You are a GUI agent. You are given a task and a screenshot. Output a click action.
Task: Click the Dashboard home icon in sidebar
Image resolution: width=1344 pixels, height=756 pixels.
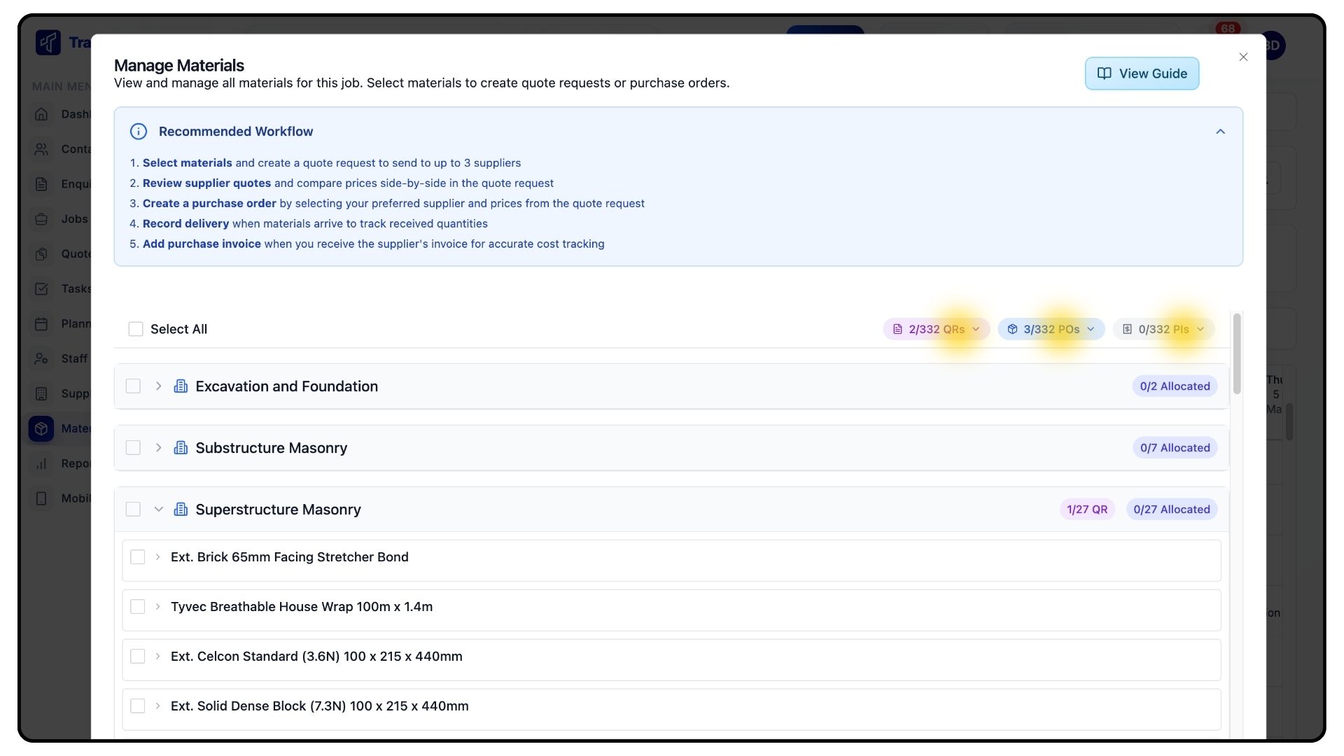(41, 114)
